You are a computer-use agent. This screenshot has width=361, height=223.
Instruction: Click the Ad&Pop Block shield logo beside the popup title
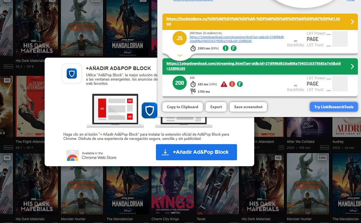[x=72, y=73]
